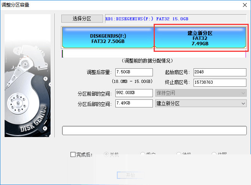251x185 pixels.
Task: Click the 分区前部的空间 field showing 992.00KB
Action: (x=134, y=93)
